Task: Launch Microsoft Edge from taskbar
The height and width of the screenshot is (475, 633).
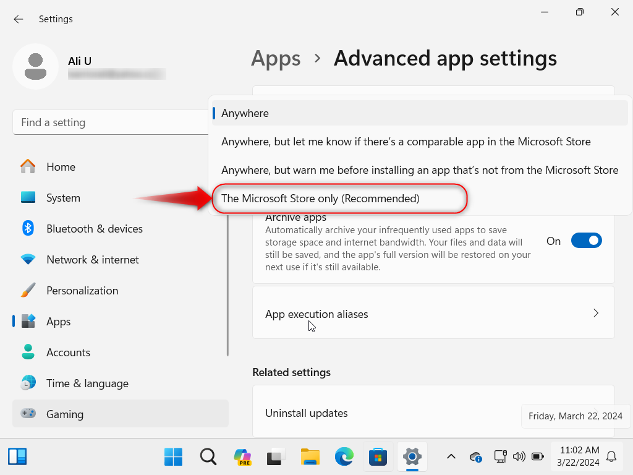Action: [x=344, y=457]
